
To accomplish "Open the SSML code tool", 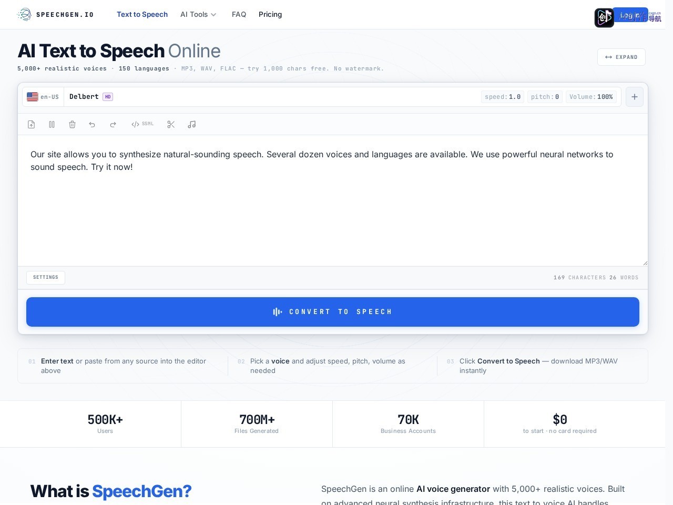I will pos(142,124).
